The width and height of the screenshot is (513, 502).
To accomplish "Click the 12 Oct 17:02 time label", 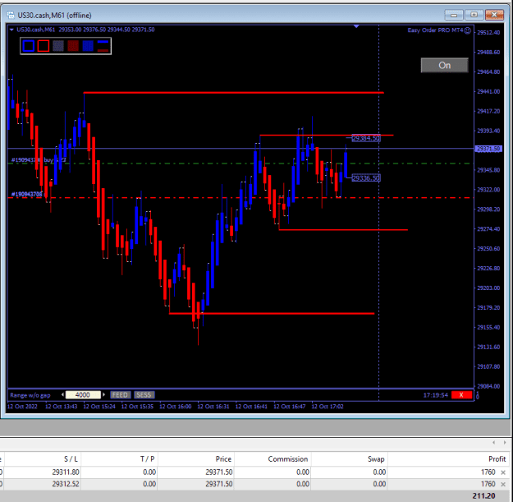I will point(327,407).
